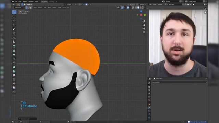The width and height of the screenshot is (219, 123).
Task: Open the Object properties orange square tab
Action: (149, 104)
